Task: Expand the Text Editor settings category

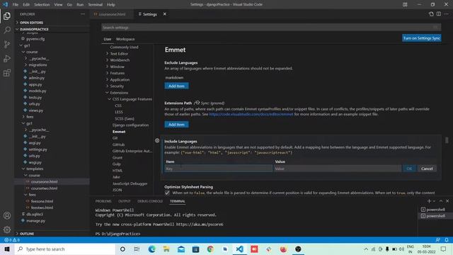Action: click(107, 54)
